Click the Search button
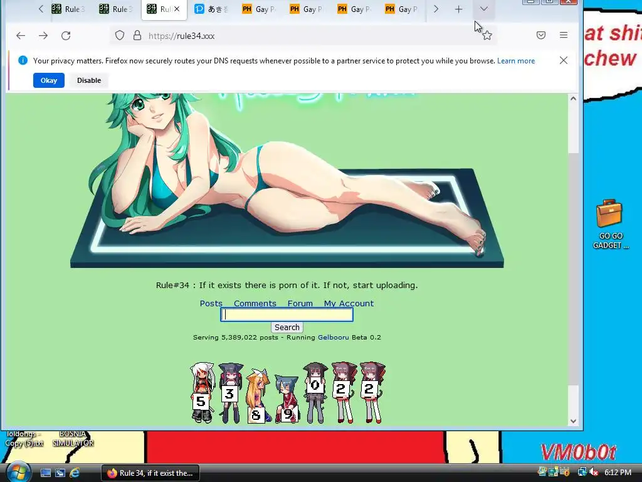642x482 pixels. [x=287, y=327]
